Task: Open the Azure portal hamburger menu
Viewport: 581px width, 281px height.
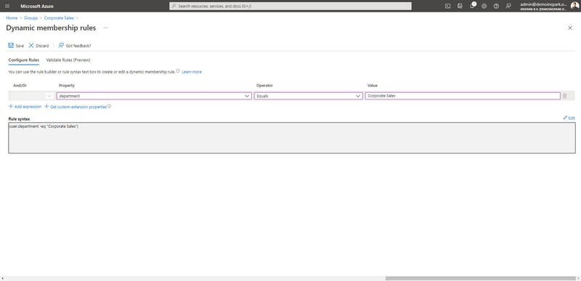Action: point(7,6)
